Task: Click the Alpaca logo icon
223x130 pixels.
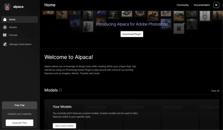Action: 7,7
